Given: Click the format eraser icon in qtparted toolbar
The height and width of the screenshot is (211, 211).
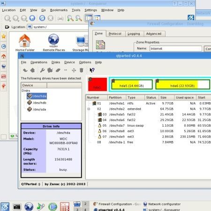Looking at the screenshot, I should pos(58,70).
